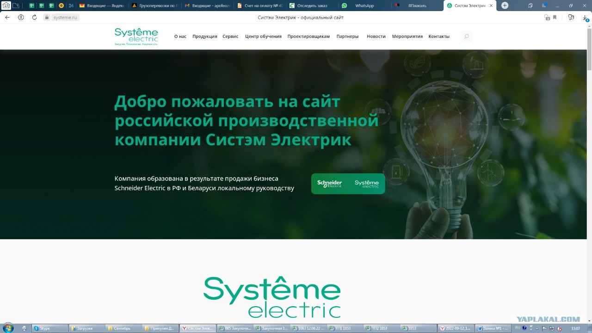
Task: Reload the systeme.ru page
Action: tap(34, 17)
